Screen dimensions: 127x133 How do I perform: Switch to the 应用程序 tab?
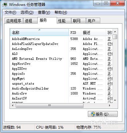pos(14,21)
